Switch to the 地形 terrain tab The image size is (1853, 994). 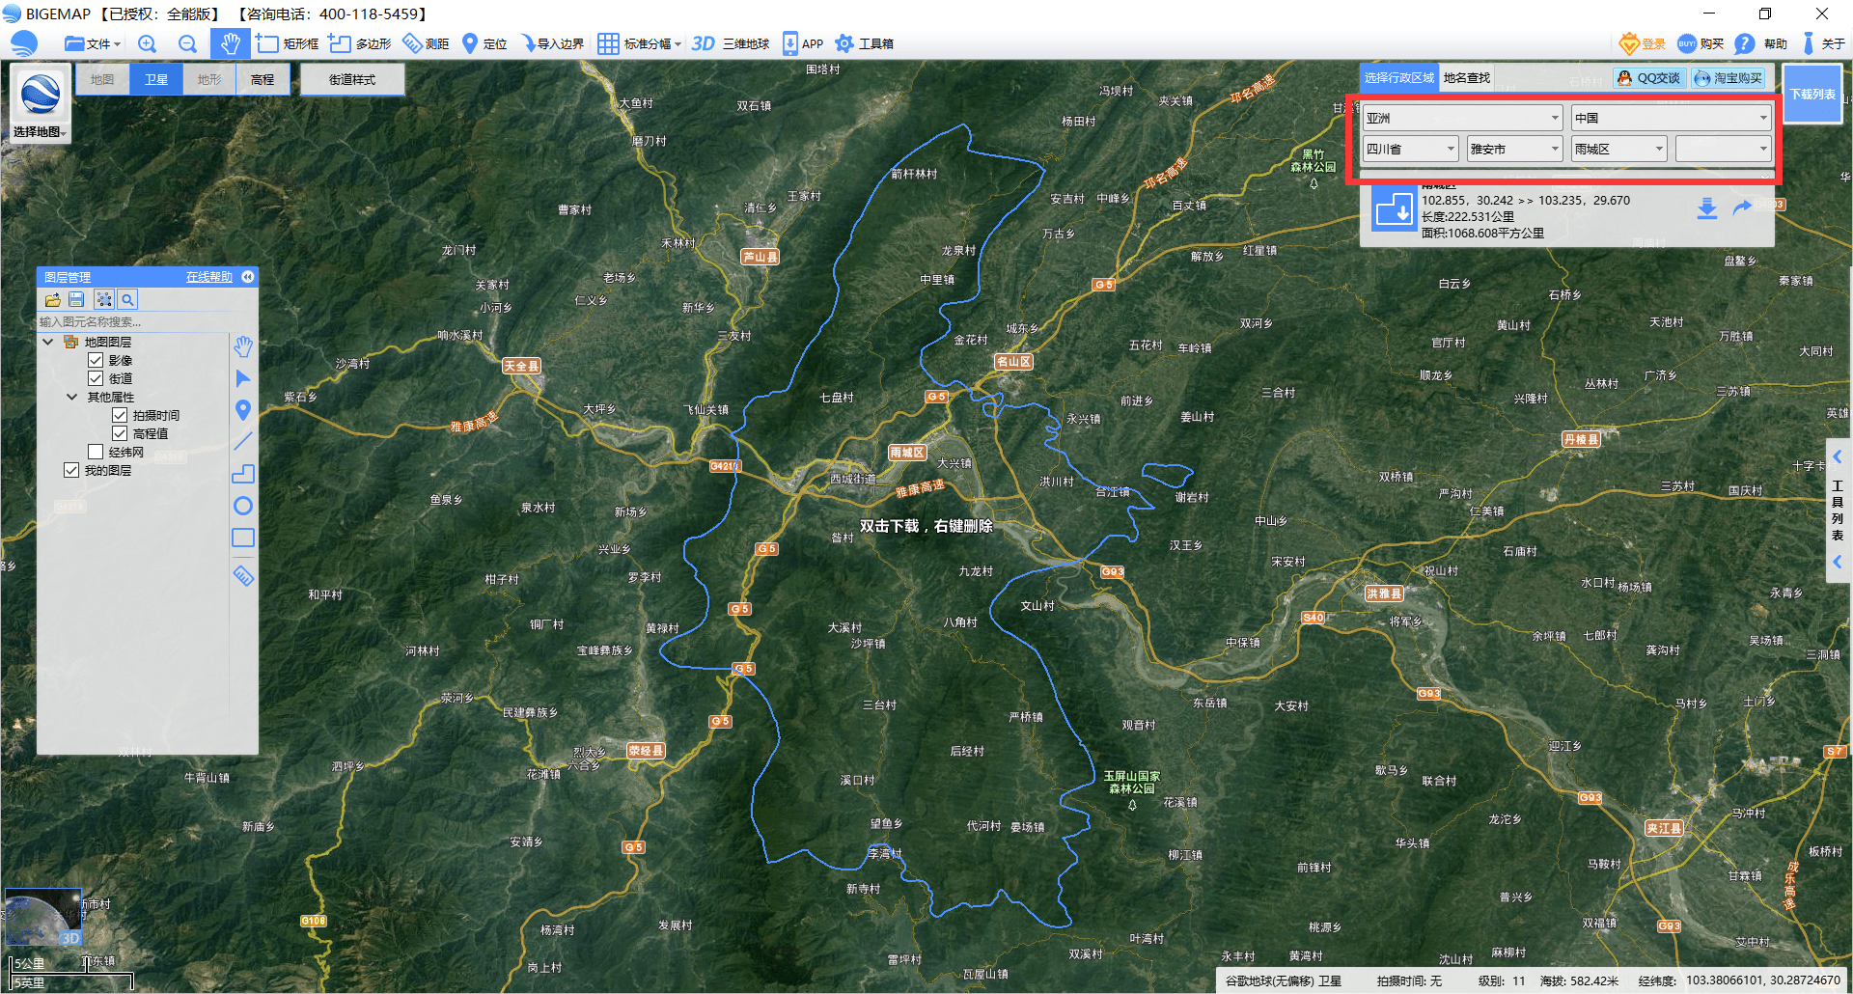(x=209, y=79)
